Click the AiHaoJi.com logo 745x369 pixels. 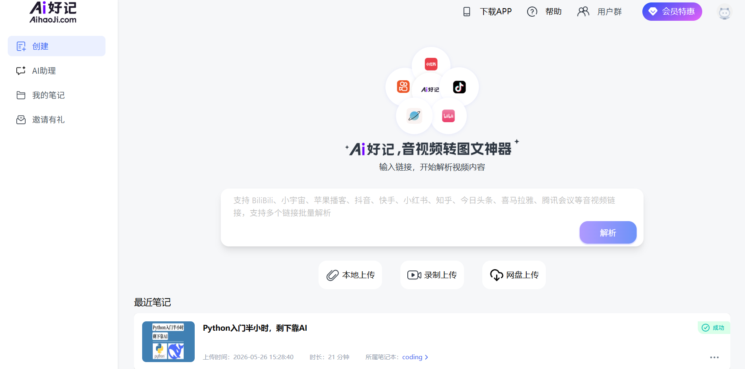pyautogui.click(x=53, y=12)
